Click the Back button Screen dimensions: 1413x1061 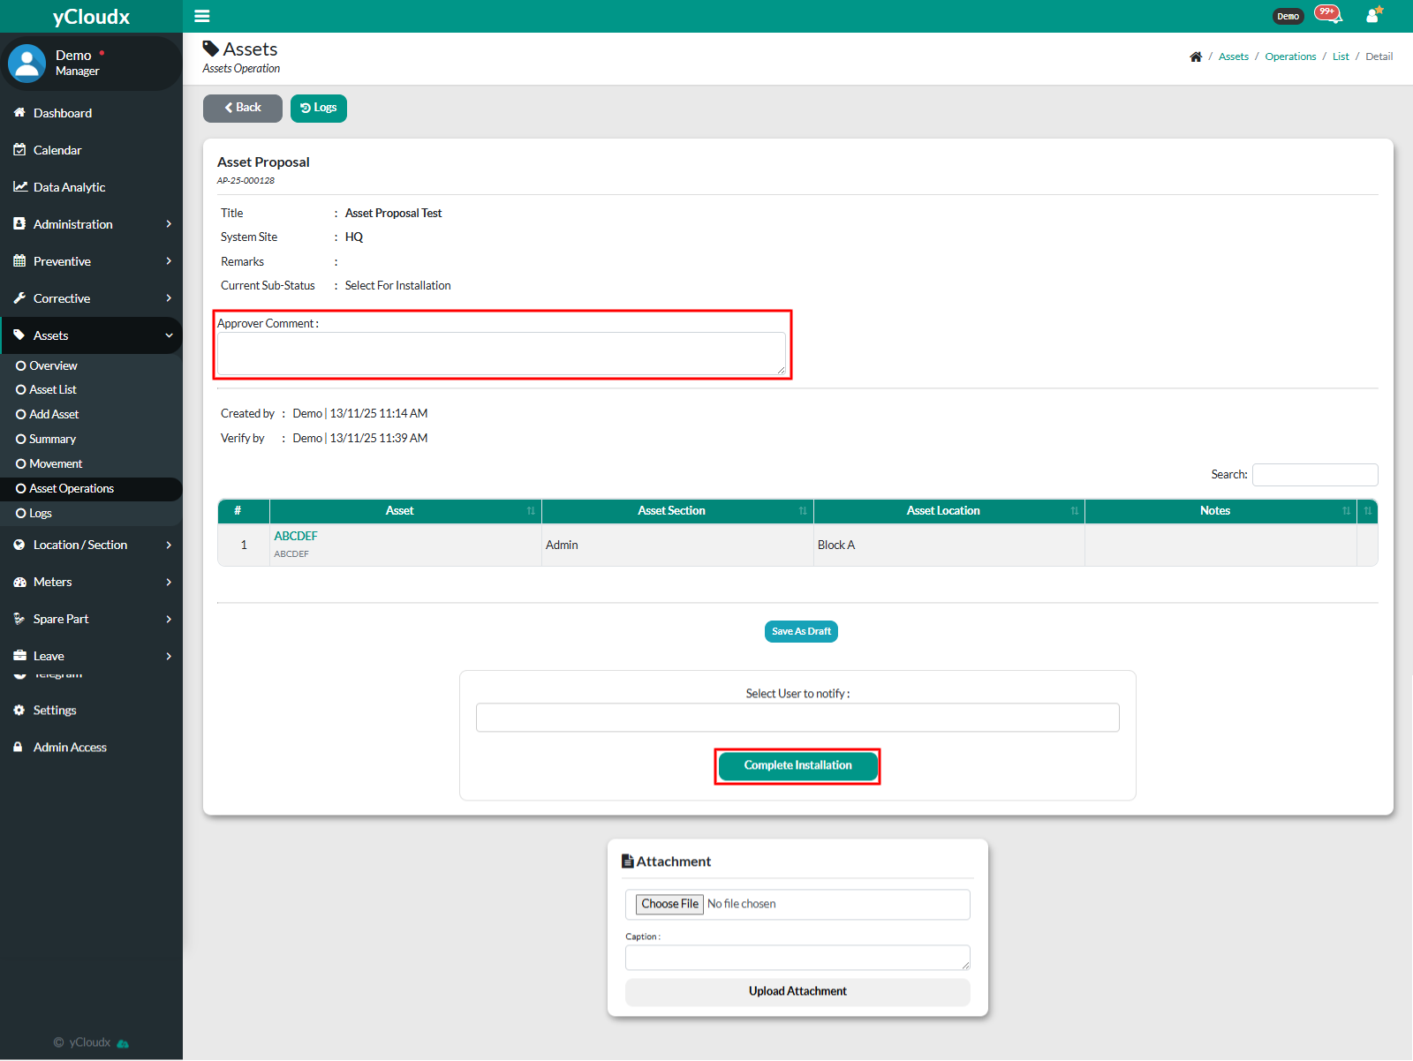click(243, 108)
